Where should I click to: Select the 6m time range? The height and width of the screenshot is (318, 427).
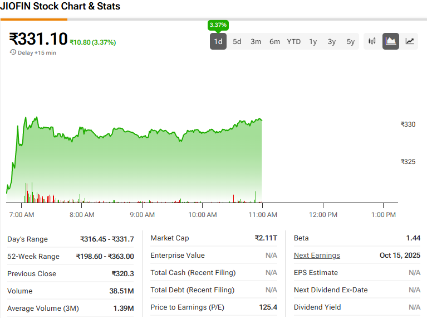coord(275,41)
